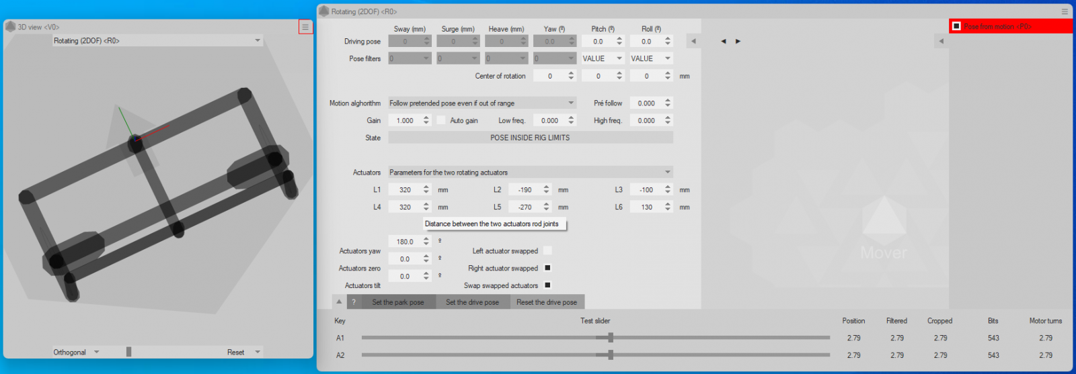The width and height of the screenshot is (1076, 374).
Task: Open the Rotating (2DOF) window hamburger menu
Action: 1065,11
